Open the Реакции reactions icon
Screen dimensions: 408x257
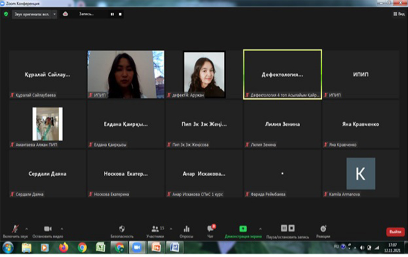click(x=323, y=229)
